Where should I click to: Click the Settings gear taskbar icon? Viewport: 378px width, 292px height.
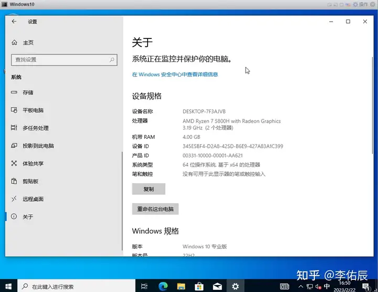[235, 286]
